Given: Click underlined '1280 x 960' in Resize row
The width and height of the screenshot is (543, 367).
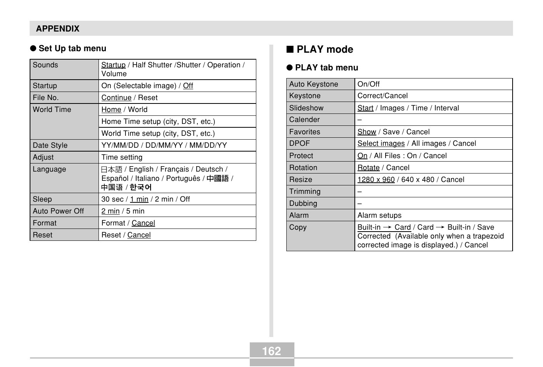Looking at the screenshot, I should tap(376, 180).
